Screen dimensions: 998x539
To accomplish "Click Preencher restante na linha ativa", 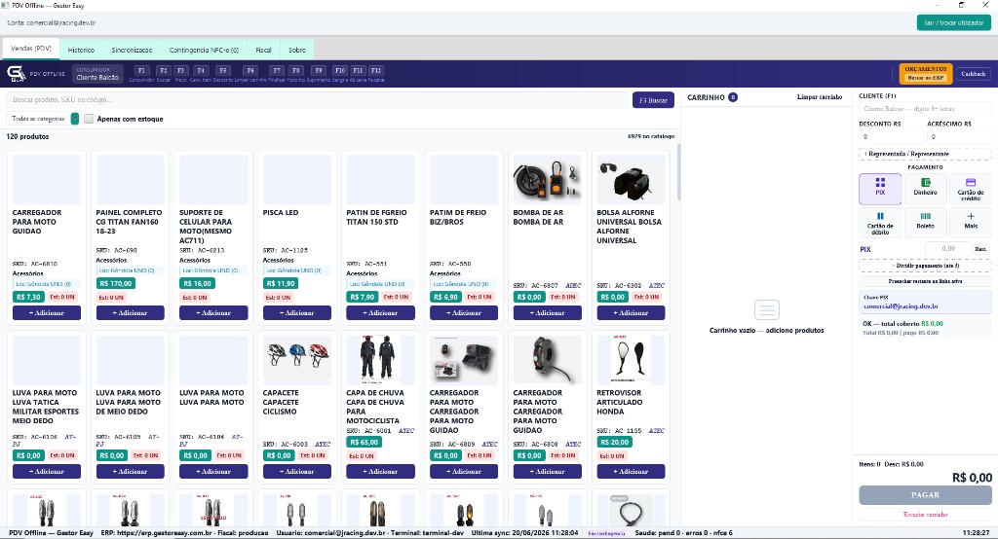I will click(x=925, y=281).
